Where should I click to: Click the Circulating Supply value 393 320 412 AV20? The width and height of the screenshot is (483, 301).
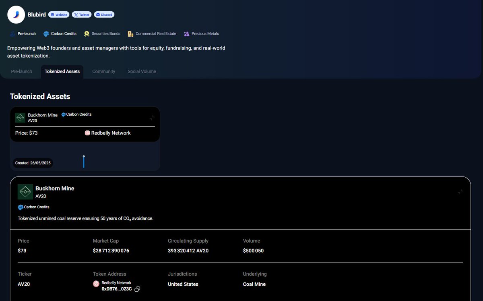[188, 251]
